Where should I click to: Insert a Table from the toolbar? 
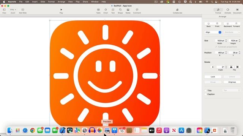click(98, 11)
